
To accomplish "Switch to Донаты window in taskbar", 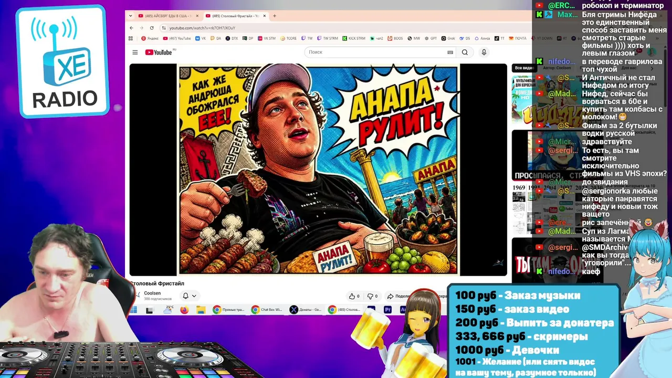I will (306, 310).
